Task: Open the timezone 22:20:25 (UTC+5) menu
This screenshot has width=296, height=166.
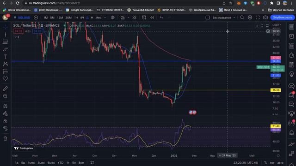Action: click(x=246, y=163)
